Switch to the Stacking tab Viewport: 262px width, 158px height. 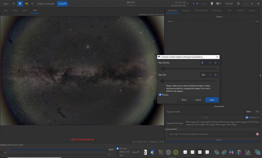coord(240,10)
